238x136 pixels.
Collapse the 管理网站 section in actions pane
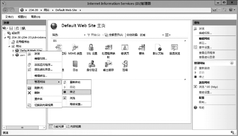click(232, 63)
